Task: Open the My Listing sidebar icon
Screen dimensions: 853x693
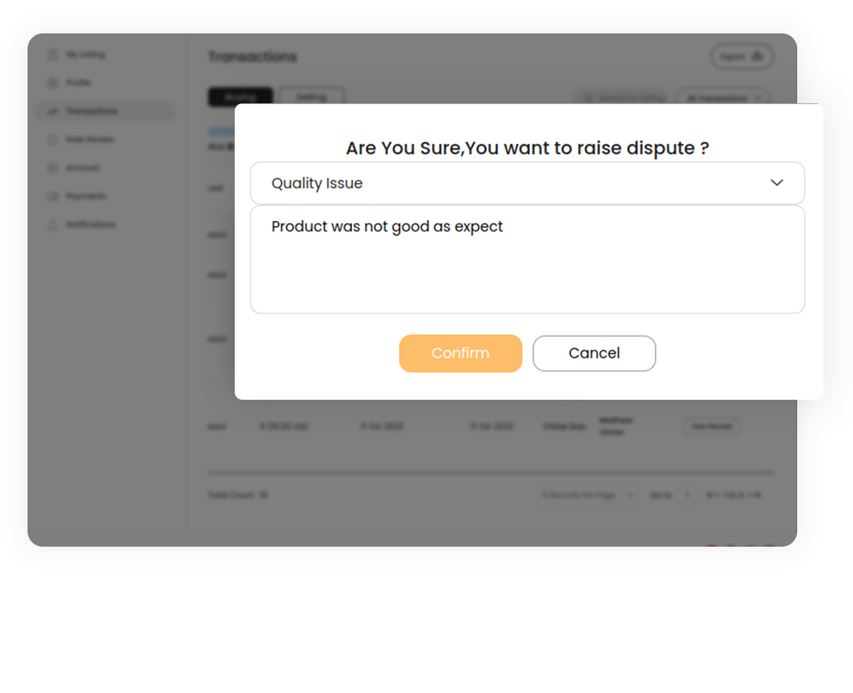Action: click(x=53, y=54)
